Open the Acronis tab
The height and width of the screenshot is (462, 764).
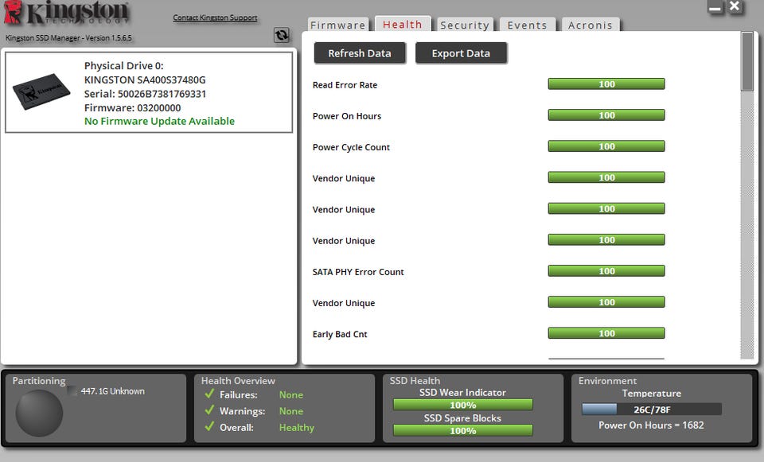590,25
